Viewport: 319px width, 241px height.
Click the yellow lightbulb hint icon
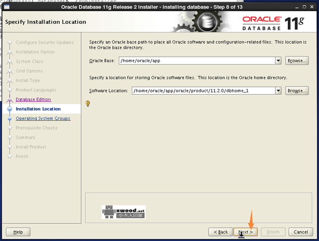point(88,104)
